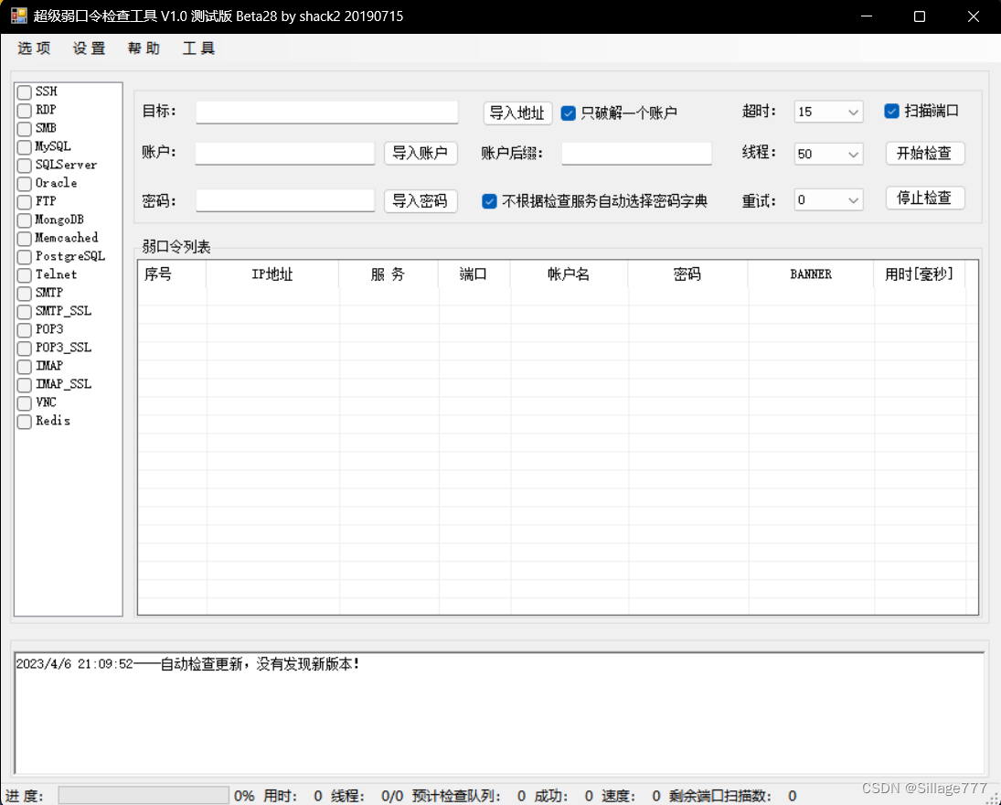Check the SMTP checkbox

(x=25, y=294)
